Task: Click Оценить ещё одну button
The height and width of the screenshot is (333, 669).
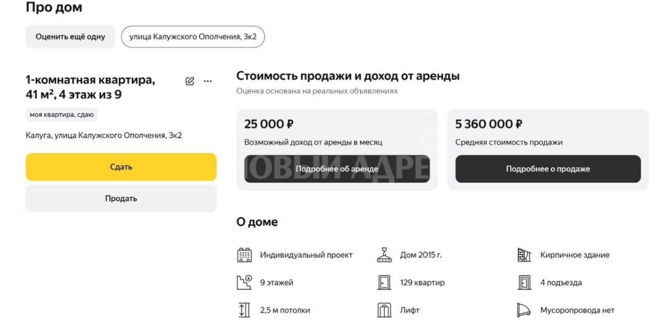Action: point(70,37)
